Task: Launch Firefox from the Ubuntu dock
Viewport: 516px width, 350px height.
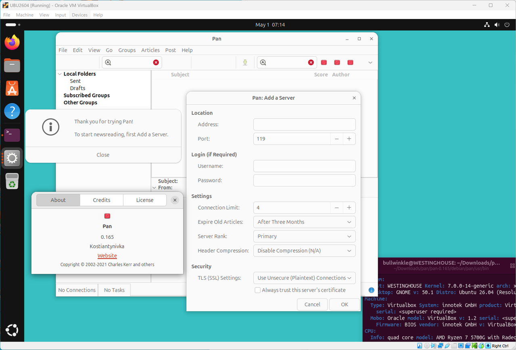Action: pyautogui.click(x=12, y=42)
